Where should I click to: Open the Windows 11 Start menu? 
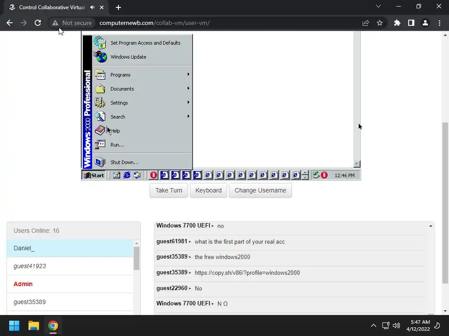[x=14, y=325]
